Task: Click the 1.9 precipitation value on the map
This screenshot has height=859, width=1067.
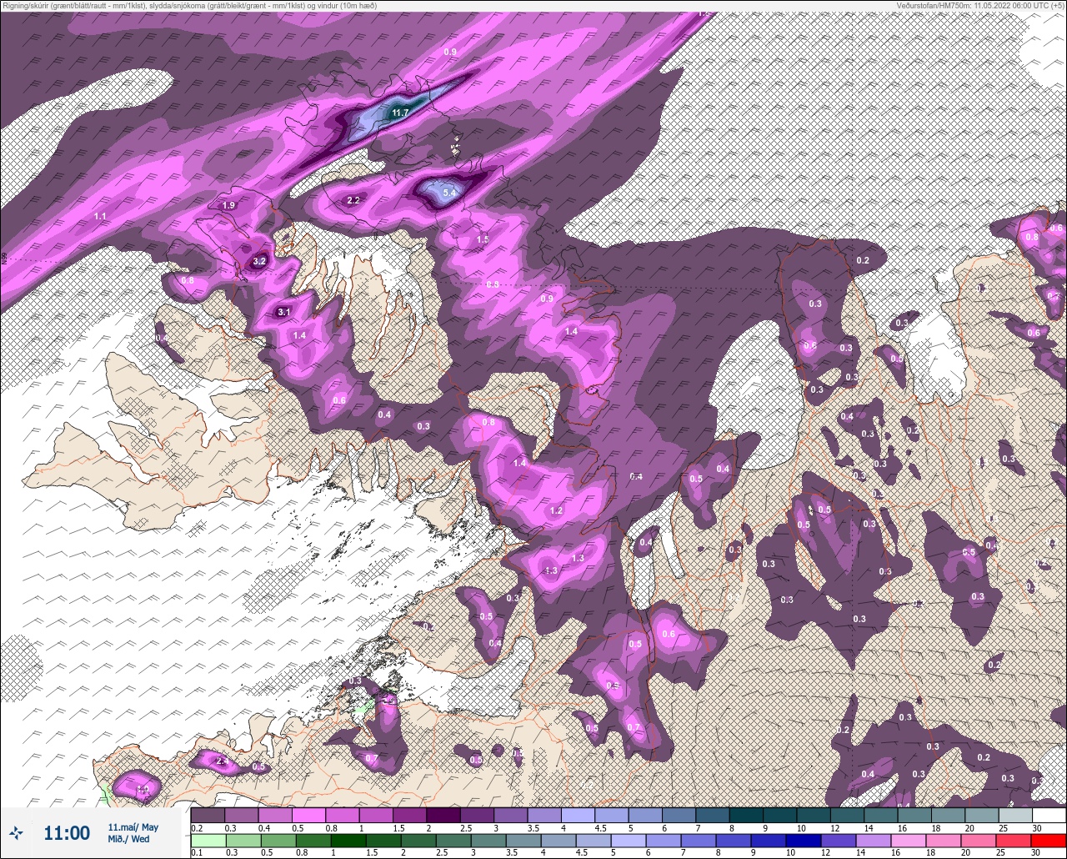Action: coord(229,205)
